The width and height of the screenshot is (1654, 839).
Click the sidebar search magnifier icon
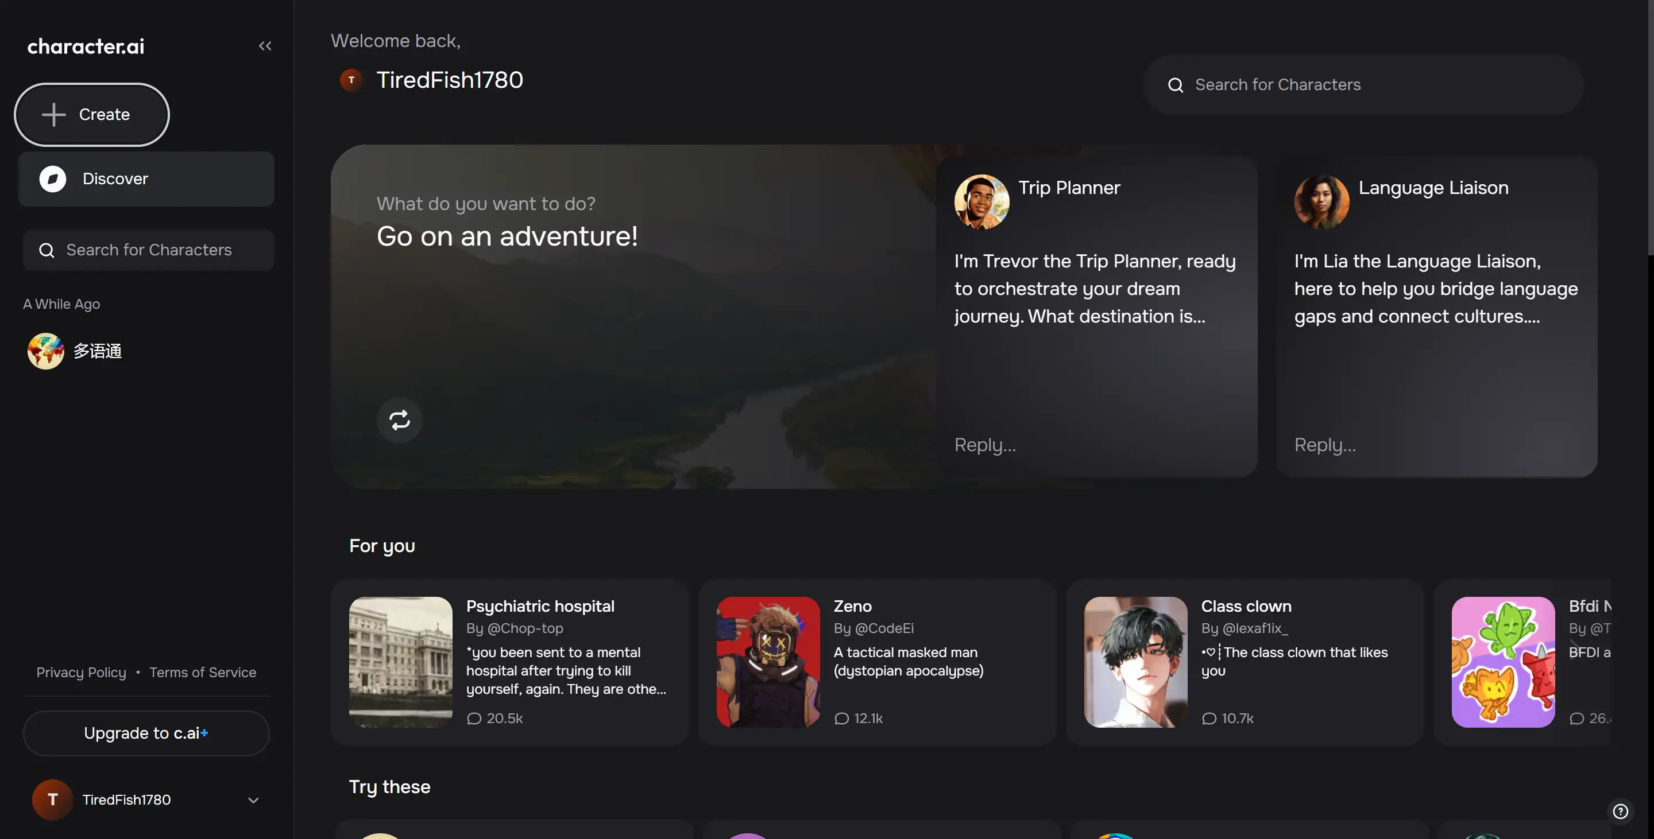[x=46, y=250]
